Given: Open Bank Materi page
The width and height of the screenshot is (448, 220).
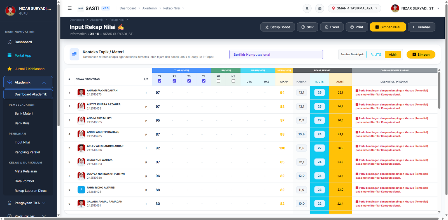Looking at the screenshot, I should pos(24,113).
